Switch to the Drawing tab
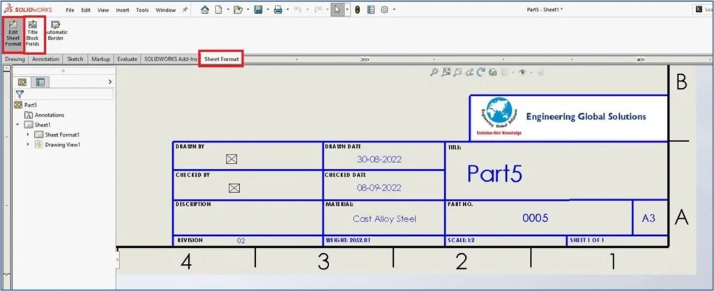 click(15, 59)
